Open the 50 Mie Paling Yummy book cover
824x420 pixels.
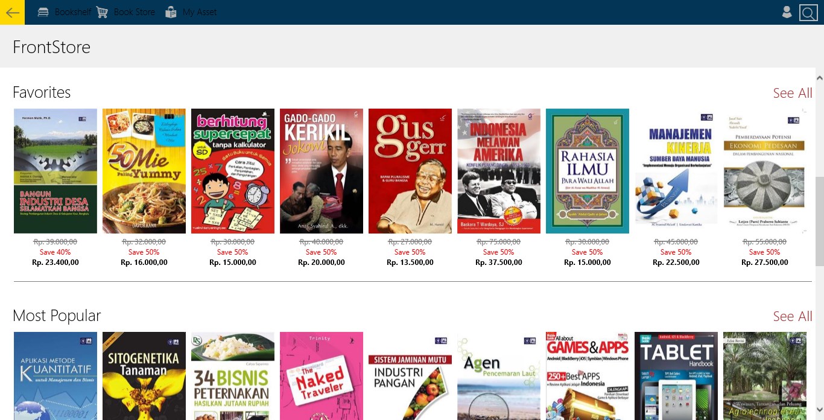point(144,171)
